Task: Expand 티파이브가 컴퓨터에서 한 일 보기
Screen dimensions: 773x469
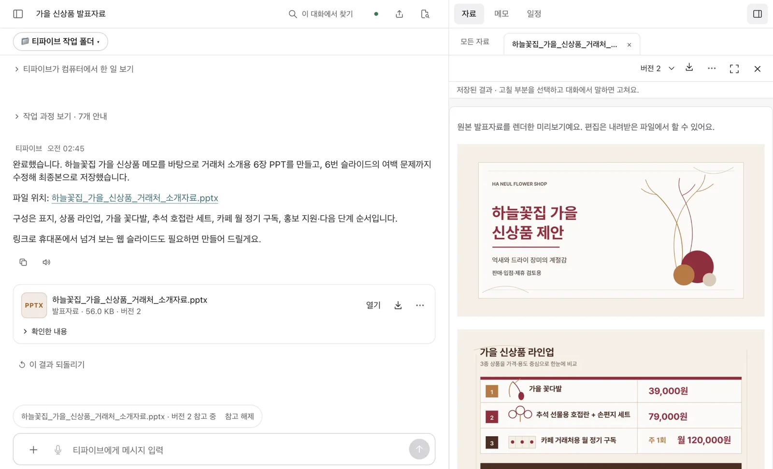Action: click(x=74, y=69)
